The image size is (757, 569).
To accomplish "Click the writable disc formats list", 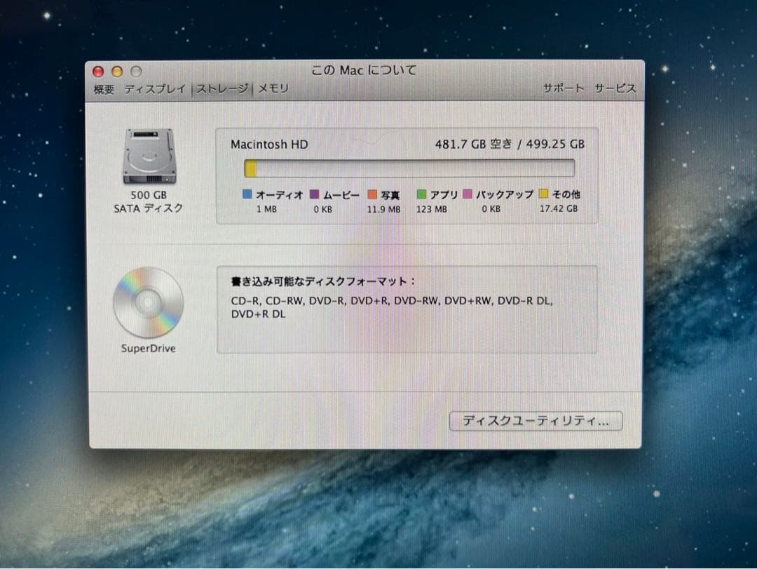I will 391,307.
